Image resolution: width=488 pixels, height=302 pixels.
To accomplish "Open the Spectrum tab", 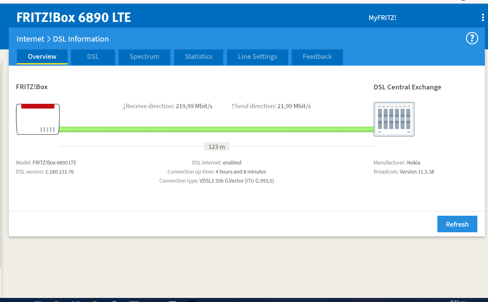I will 144,57.
